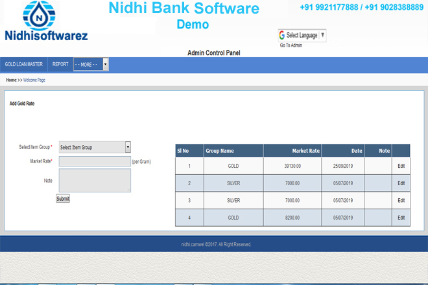
Task: Select the 8200.00 market rate cell
Action: (292, 218)
